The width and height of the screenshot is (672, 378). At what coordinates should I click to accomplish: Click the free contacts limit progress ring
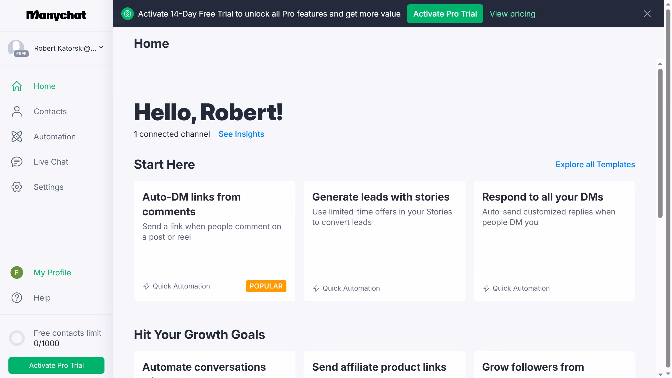[x=17, y=338]
